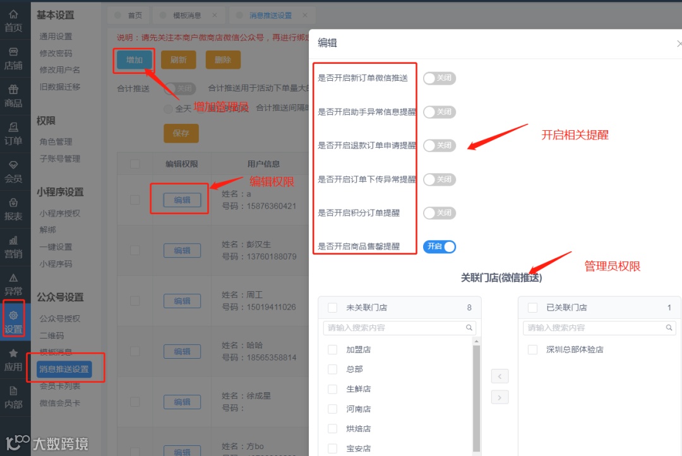Toggle the 合计推送 switch
This screenshot has width=682, height=456.
179,88
